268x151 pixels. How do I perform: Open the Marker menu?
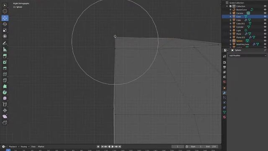pyautogui.click(x=41, y=146)
